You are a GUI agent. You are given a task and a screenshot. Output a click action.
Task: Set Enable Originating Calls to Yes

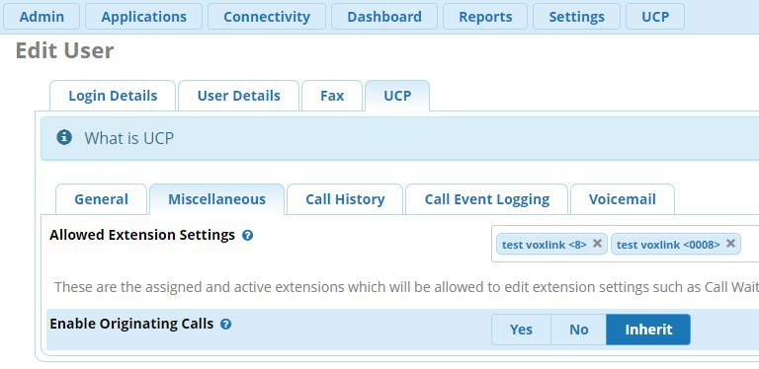[x=522, y=330]
